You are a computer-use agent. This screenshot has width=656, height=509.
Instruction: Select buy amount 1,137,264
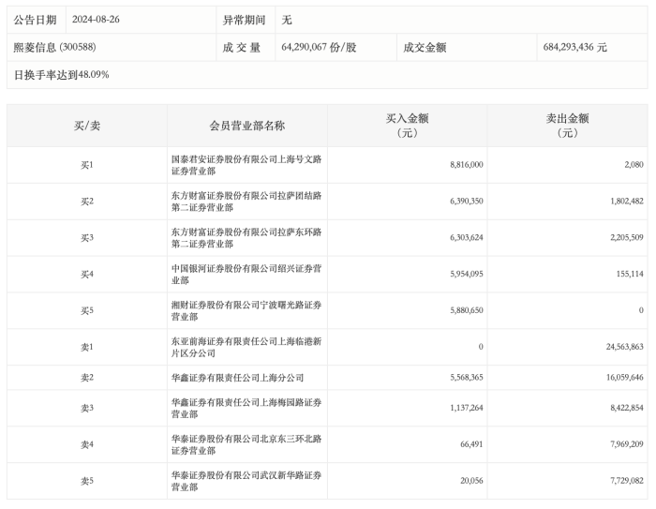pyautogui.click(x=467, y=408)
